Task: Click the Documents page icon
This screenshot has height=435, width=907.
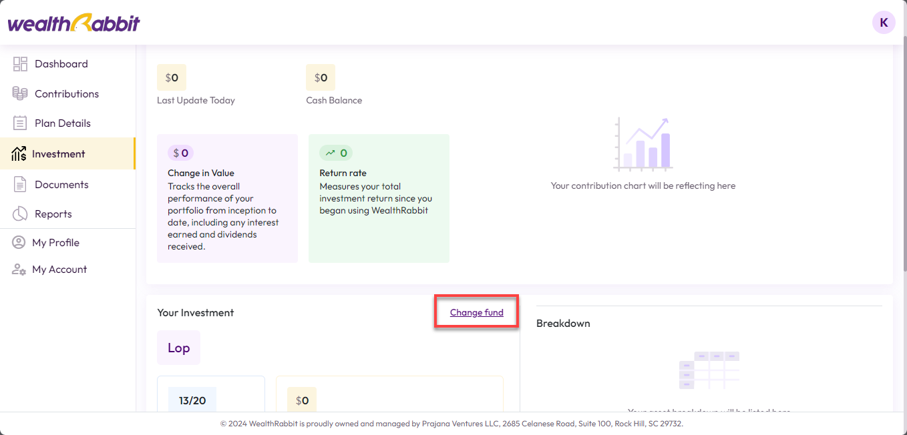Action: pos(20,185)
